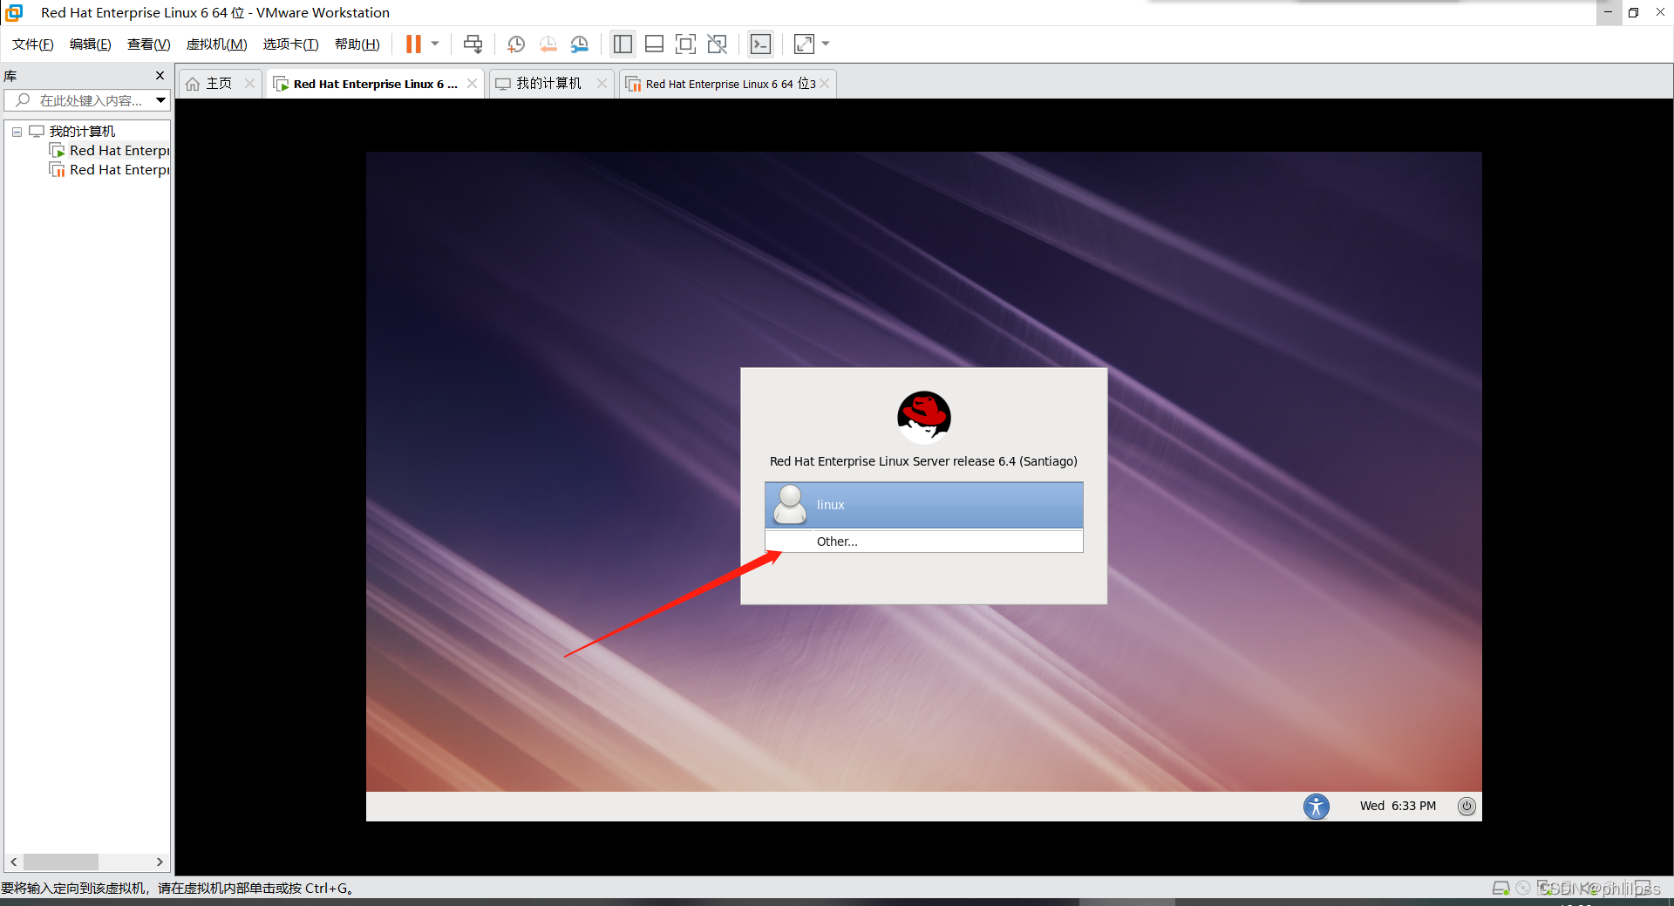Toggle the library sidebar panel view

click(623, 44)
